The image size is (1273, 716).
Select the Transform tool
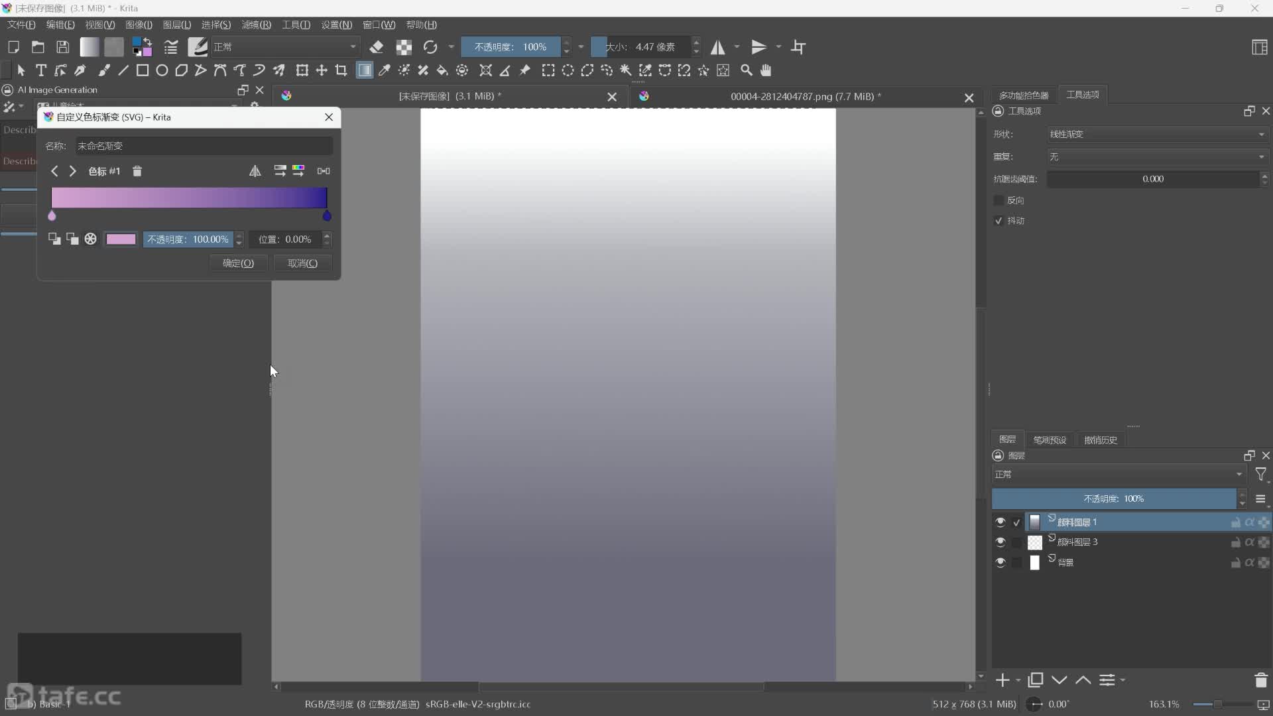[302, 70]
